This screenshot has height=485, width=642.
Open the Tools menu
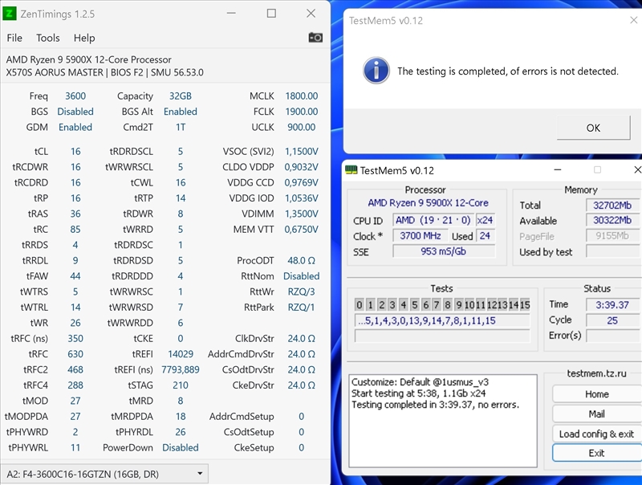48,38
